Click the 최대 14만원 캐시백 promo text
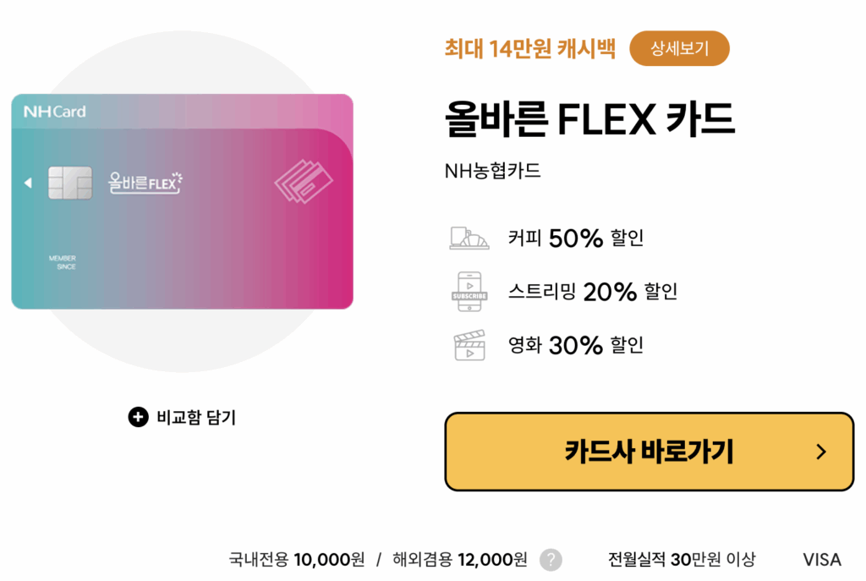Viewport: 866px width, 581px height. click(529, 48)
